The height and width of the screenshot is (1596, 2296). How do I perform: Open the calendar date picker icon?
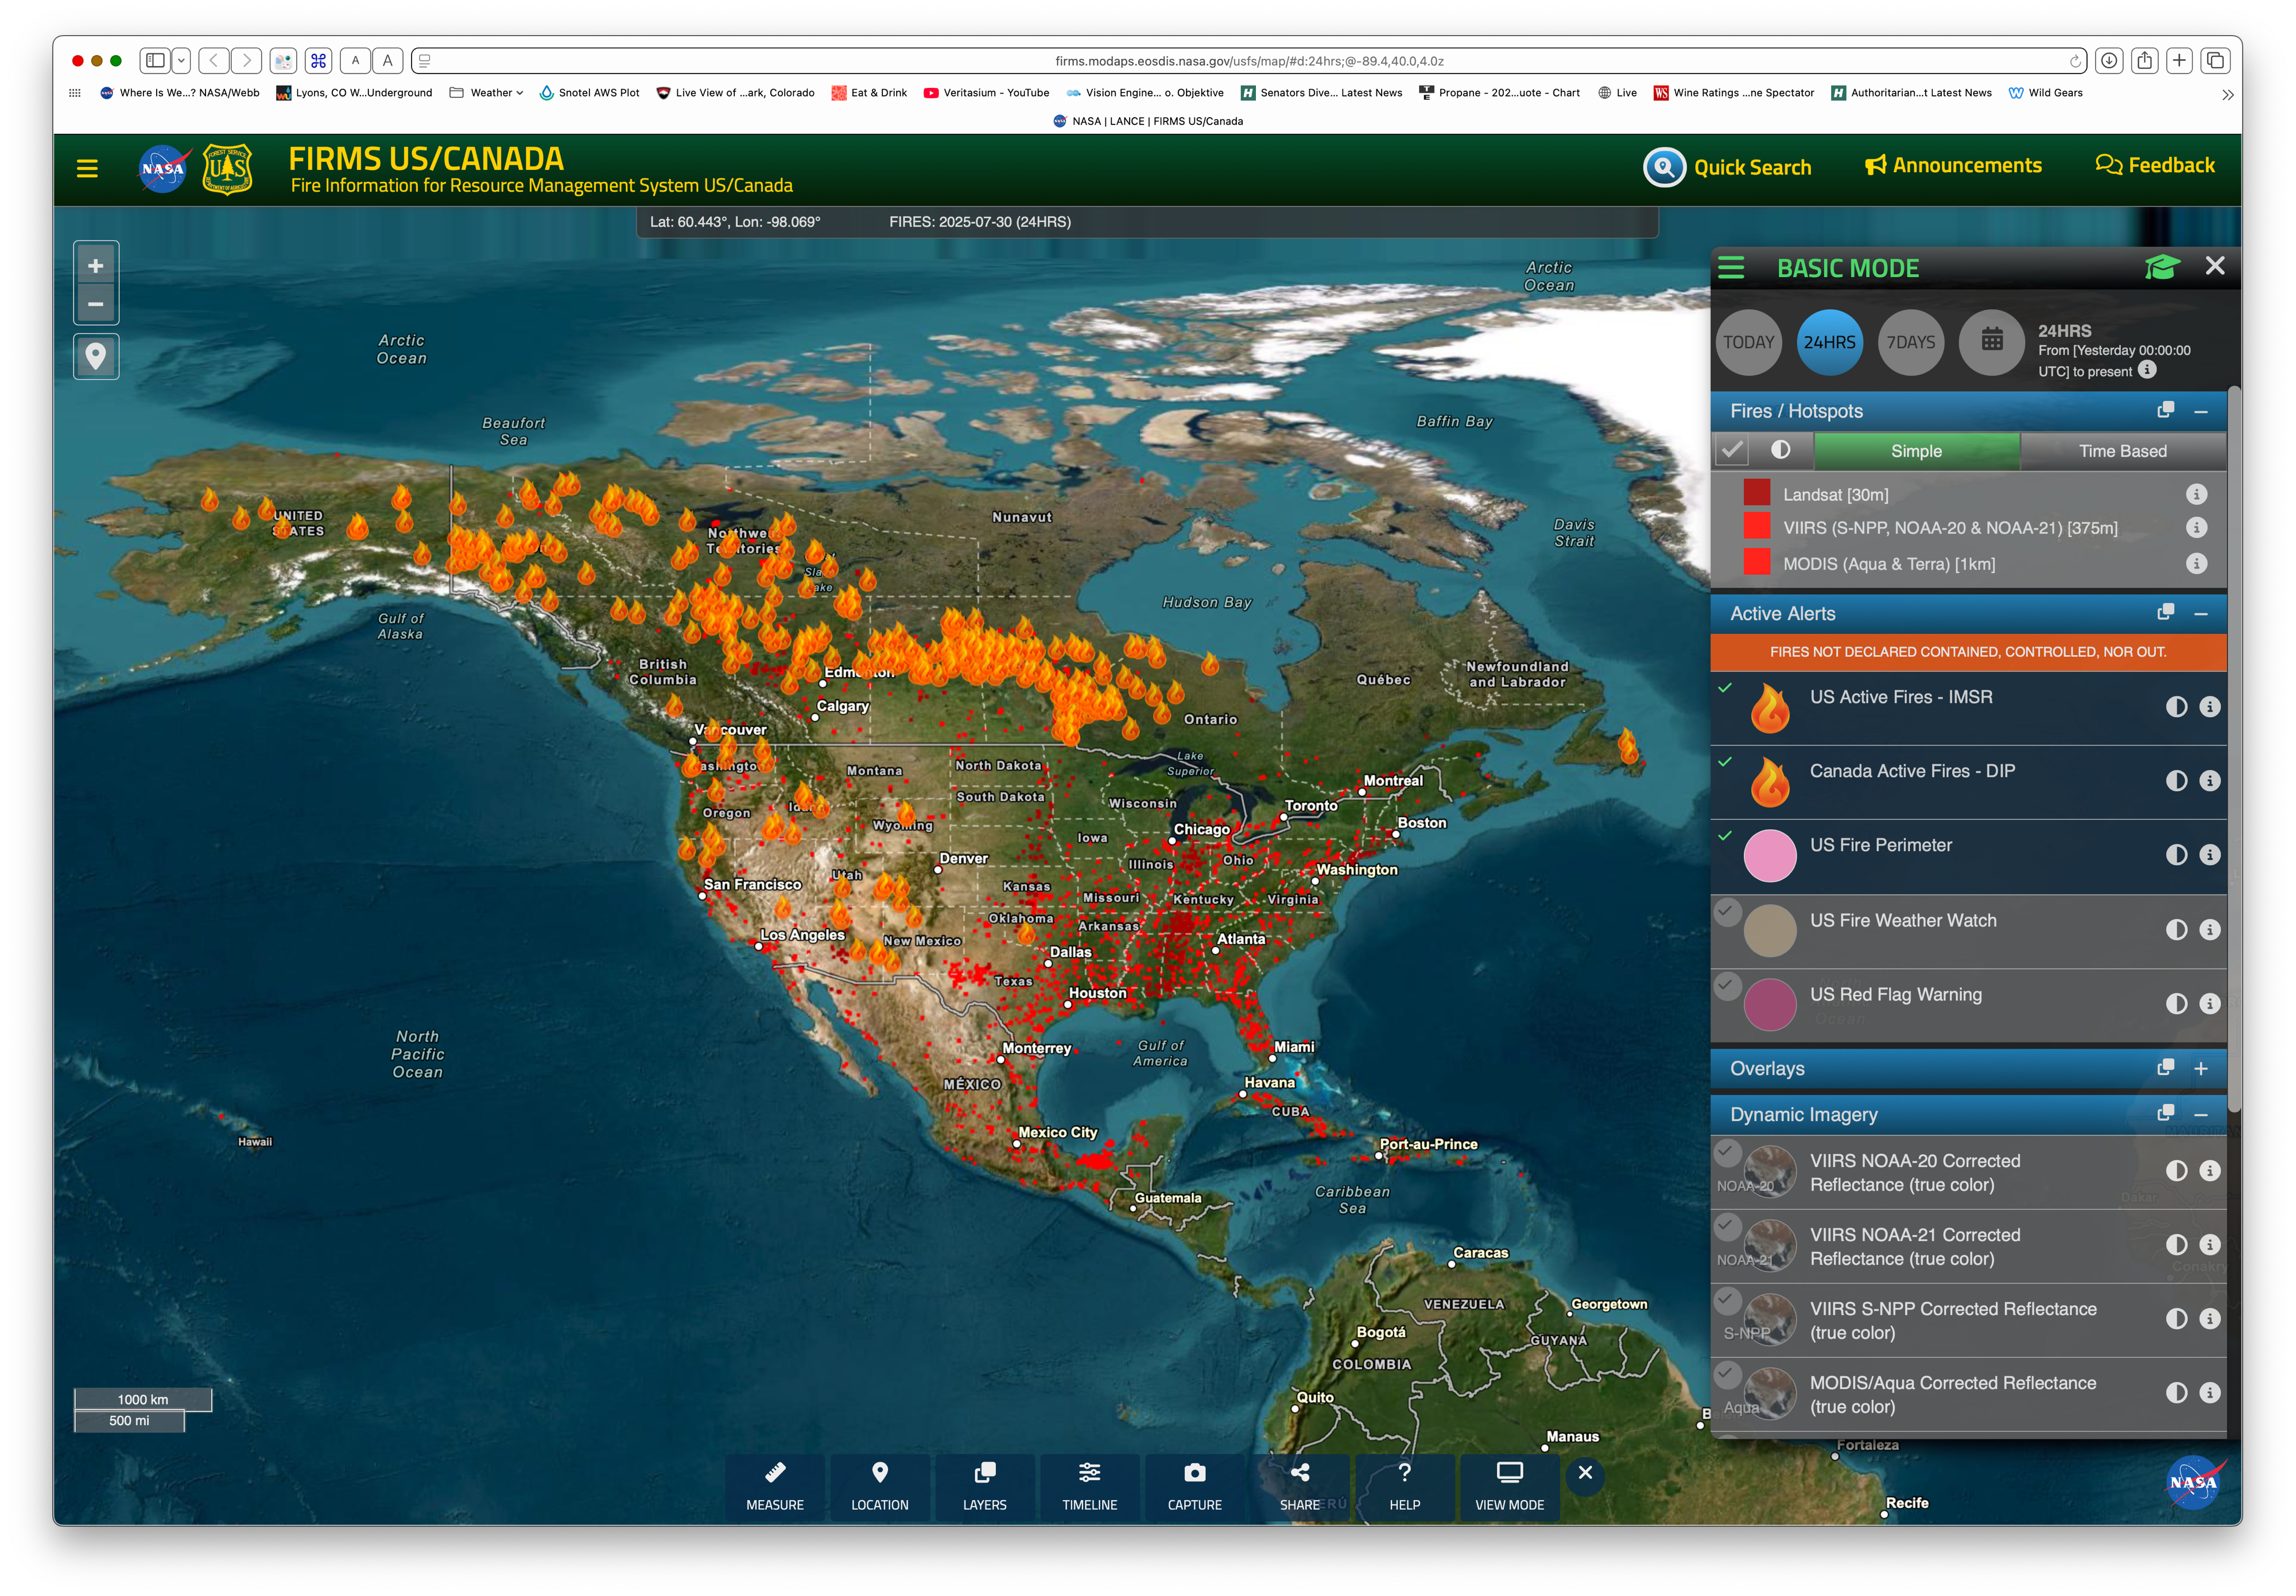pos(1991,342)
